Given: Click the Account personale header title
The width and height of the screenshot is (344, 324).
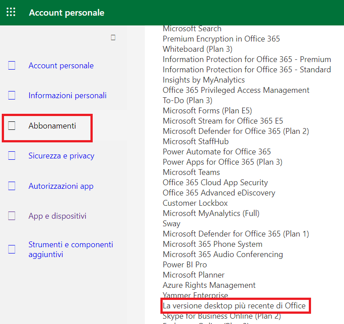Looking at the screenshot, I should point(66,13).
